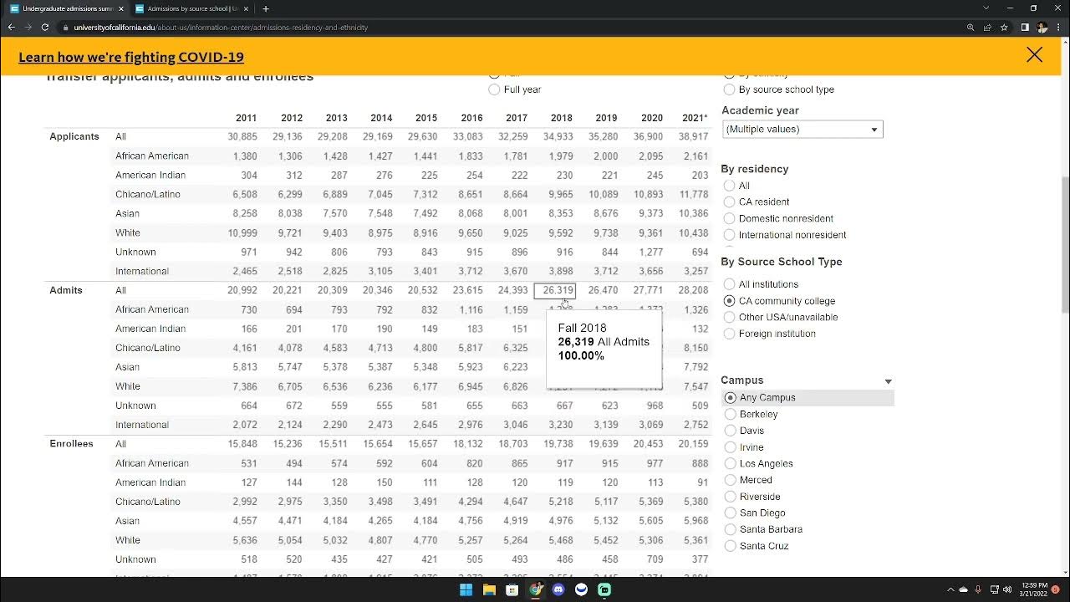Open the OneDrive cloud tray icon
This screenshot has height=602, width=1070.
(963, 589)
